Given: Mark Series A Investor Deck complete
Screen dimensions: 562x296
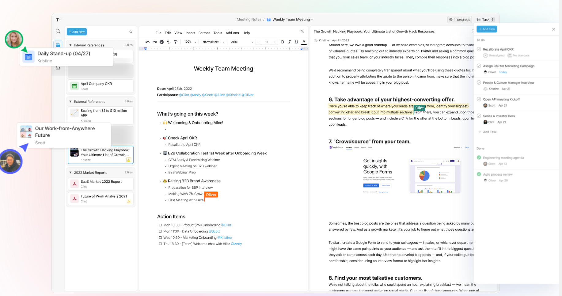Looking at the screenshot, I should coord(479,116).
